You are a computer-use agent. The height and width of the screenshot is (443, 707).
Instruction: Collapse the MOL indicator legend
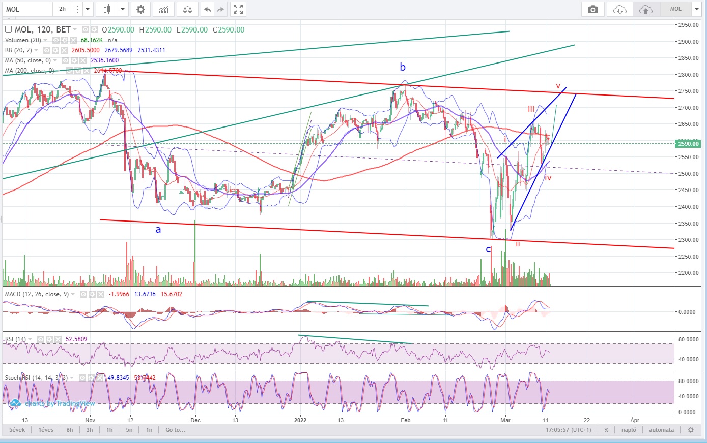coord(7,29)
